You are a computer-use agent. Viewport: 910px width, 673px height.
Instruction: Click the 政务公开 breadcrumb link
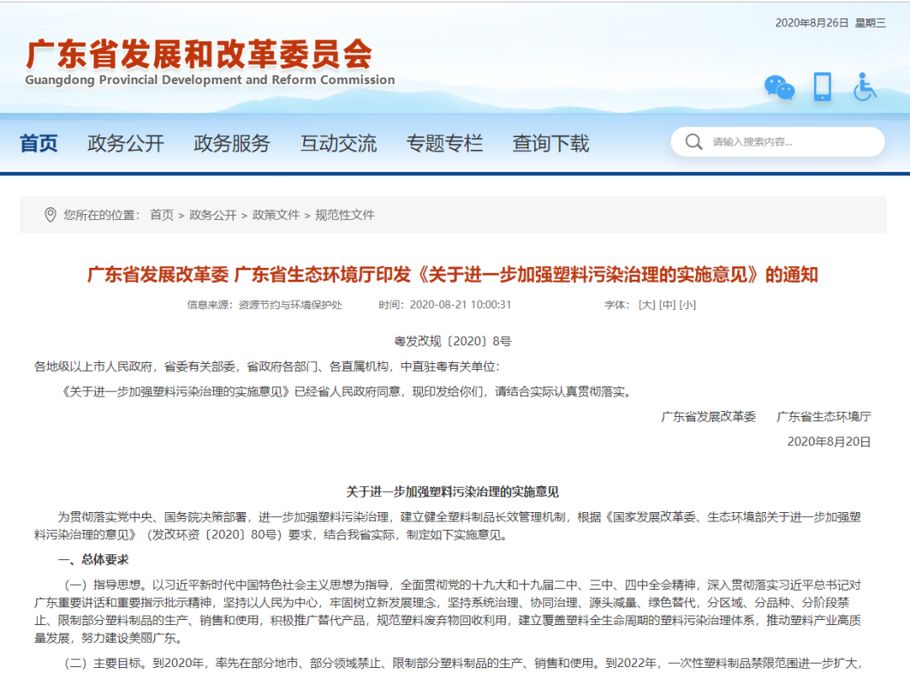[x=213, y=216]
